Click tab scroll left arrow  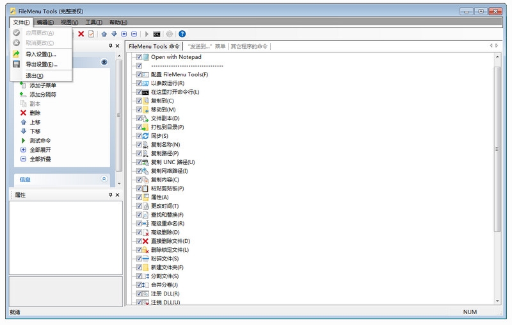(x=491, y=46)
